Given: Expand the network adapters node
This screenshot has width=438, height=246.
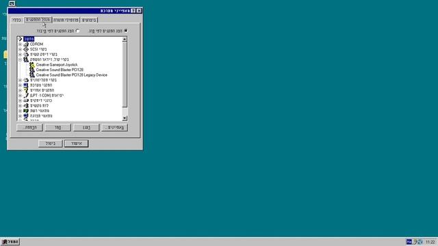Looking at the screenshot, I should (x=20, y=111).
